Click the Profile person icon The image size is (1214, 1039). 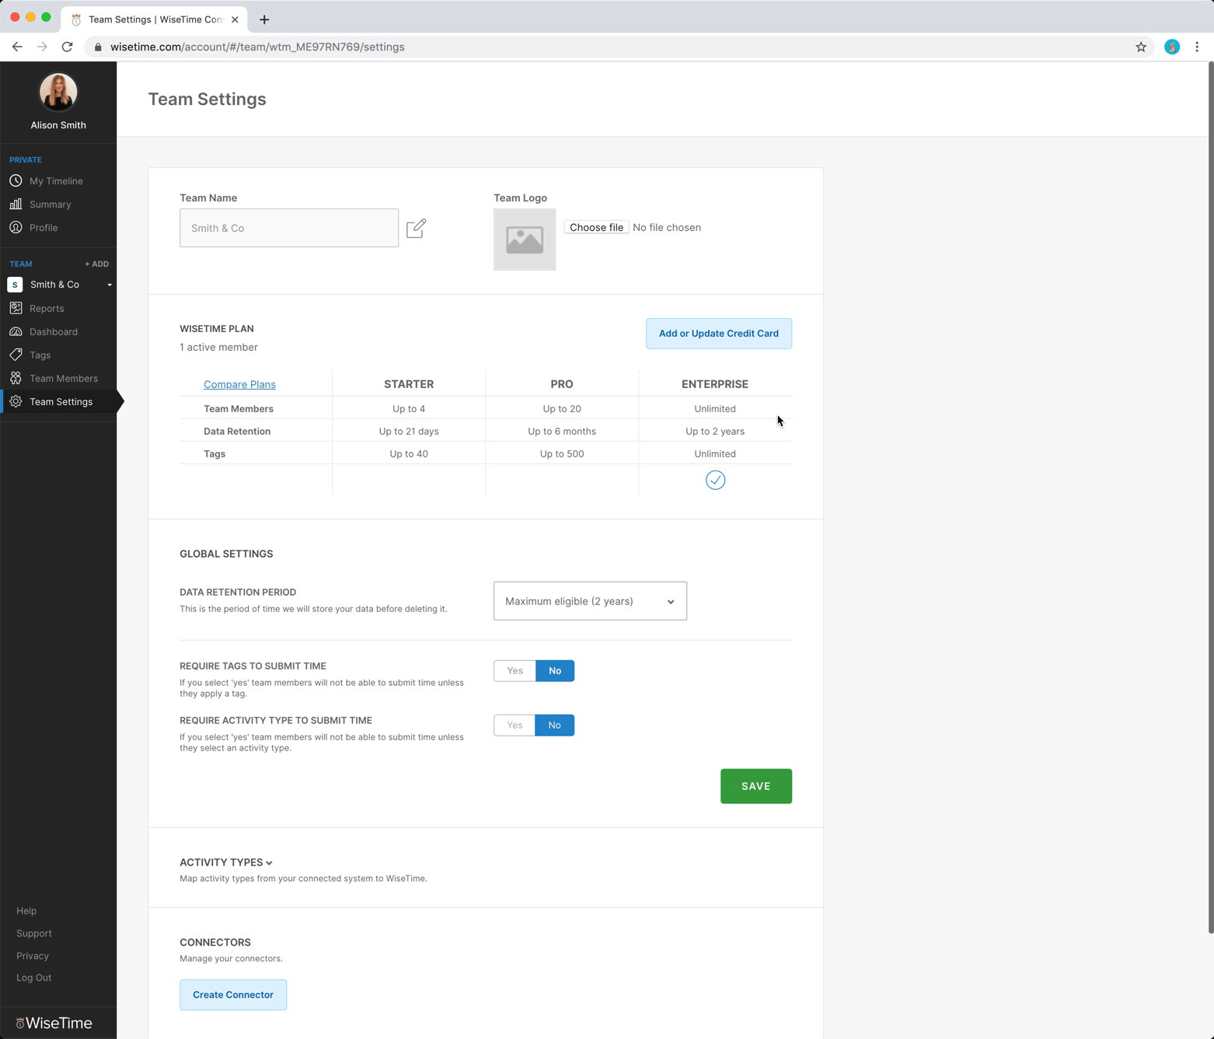[x=16, y=227]
